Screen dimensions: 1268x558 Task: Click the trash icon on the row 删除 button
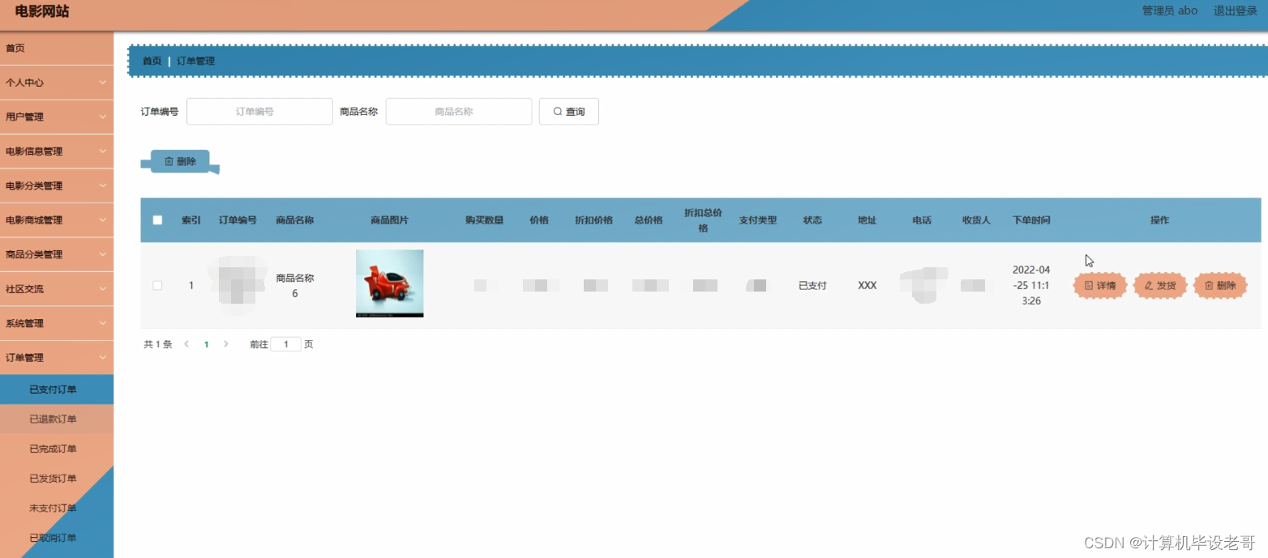(x=1209, y=286)
